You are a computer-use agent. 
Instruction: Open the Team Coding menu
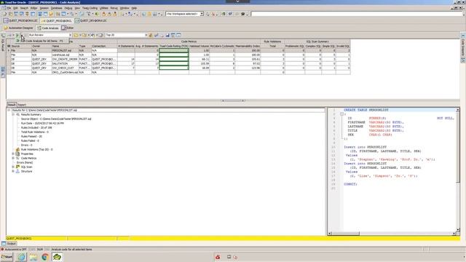(90, 8)
